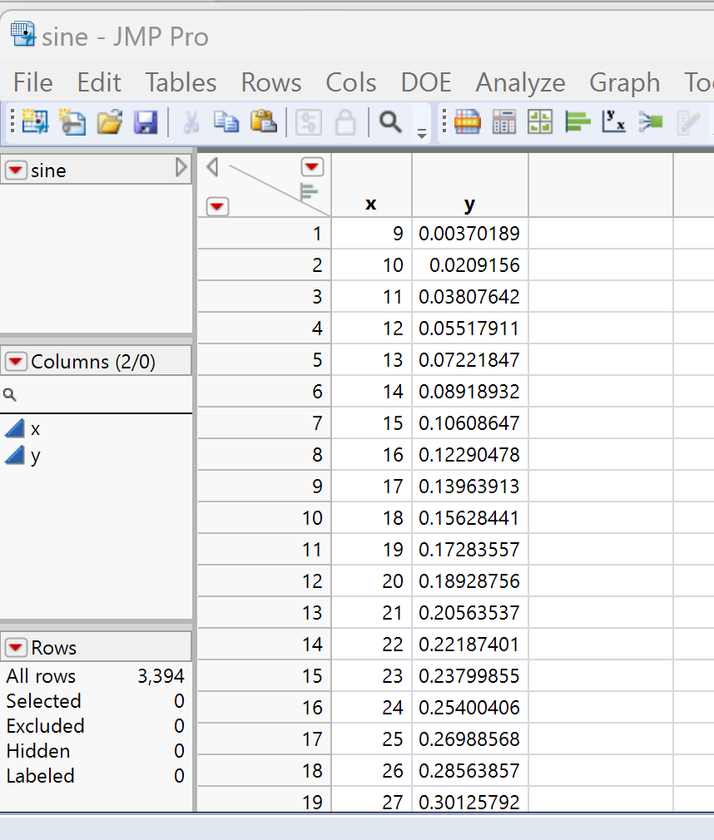Collapse the data grid side panel triangle
Image resolution: width=714 pixels, height=840 pixels.
[x=211, y=166]
